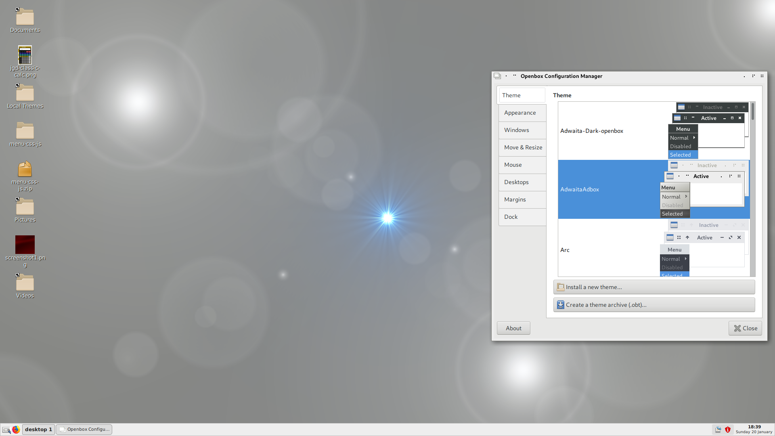Click the shade dot button in Openbox titlebar
The image size is (775, 436).
click(506, 76)
